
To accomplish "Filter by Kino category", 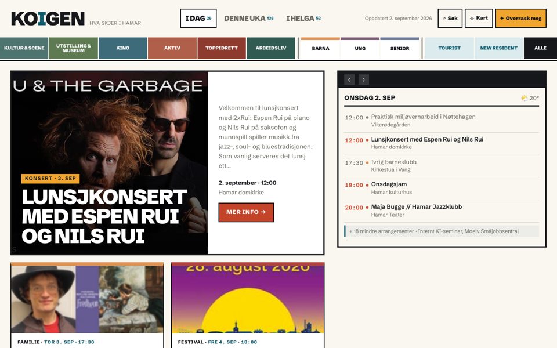I will [123, 48].
